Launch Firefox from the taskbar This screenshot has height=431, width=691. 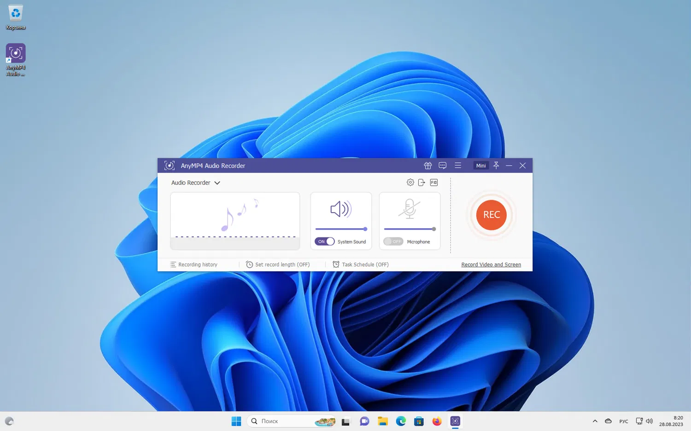437,421
